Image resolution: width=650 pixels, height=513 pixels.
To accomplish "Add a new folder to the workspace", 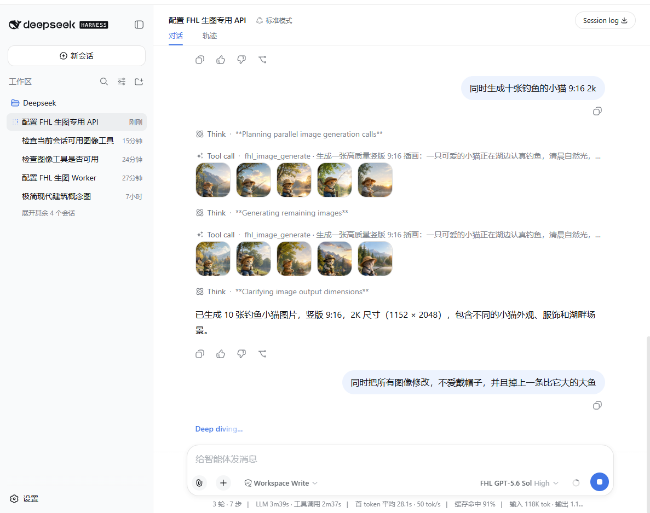I will pyautogui.click(x=139, y=81).
